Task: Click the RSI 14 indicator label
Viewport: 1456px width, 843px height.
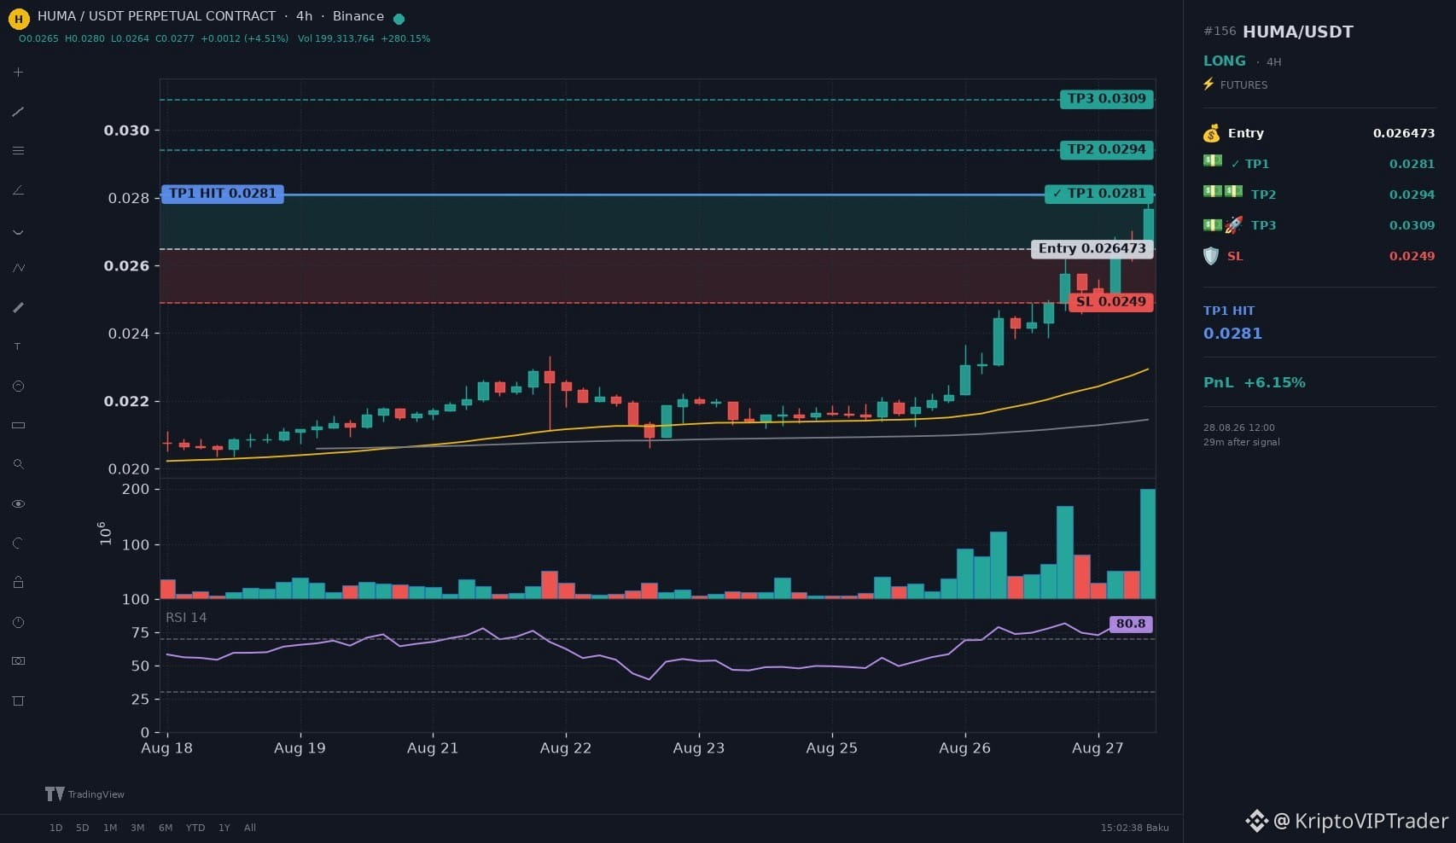Action: tap(186, 618)
